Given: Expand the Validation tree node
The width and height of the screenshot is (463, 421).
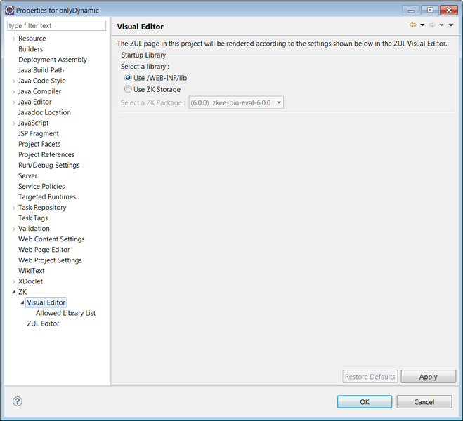Looking at the screenshot, I should tap(14, 229).
